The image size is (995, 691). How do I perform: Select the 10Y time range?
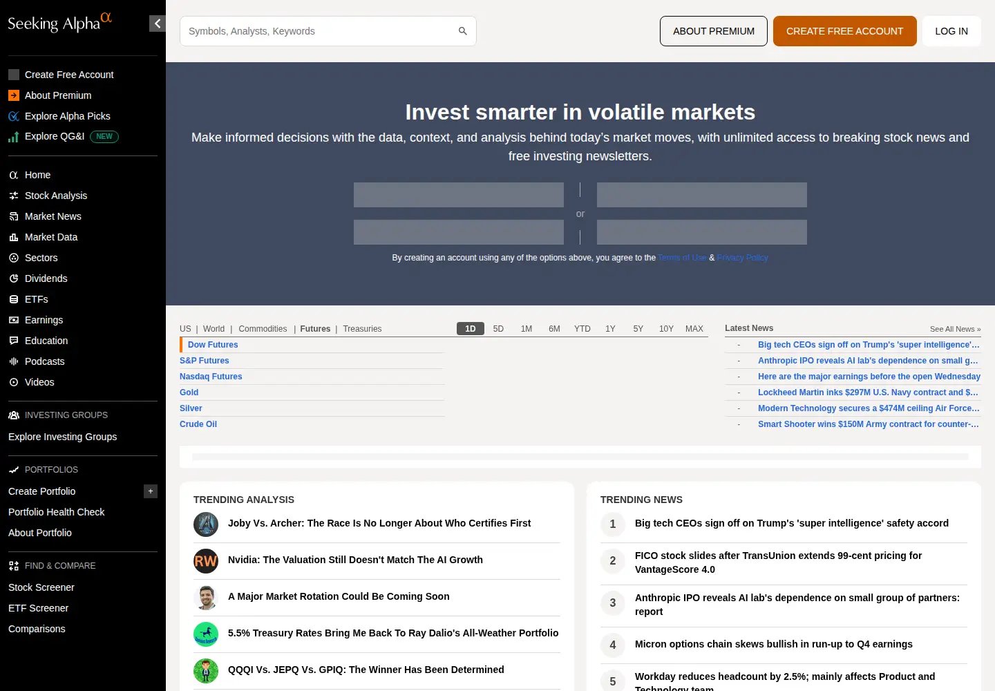pos(666,329)
